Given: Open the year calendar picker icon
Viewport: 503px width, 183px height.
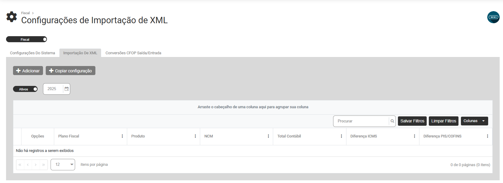Looking at the screenshot, I should tap(67, 89).
